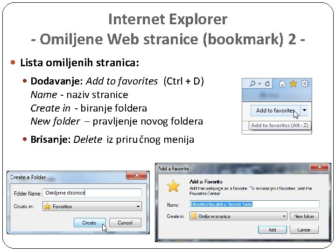The image size is (336, 252).
Task: Click the 'Create a Folder' dialog title text
Action: pyautogui.click(x=28, y=177)
